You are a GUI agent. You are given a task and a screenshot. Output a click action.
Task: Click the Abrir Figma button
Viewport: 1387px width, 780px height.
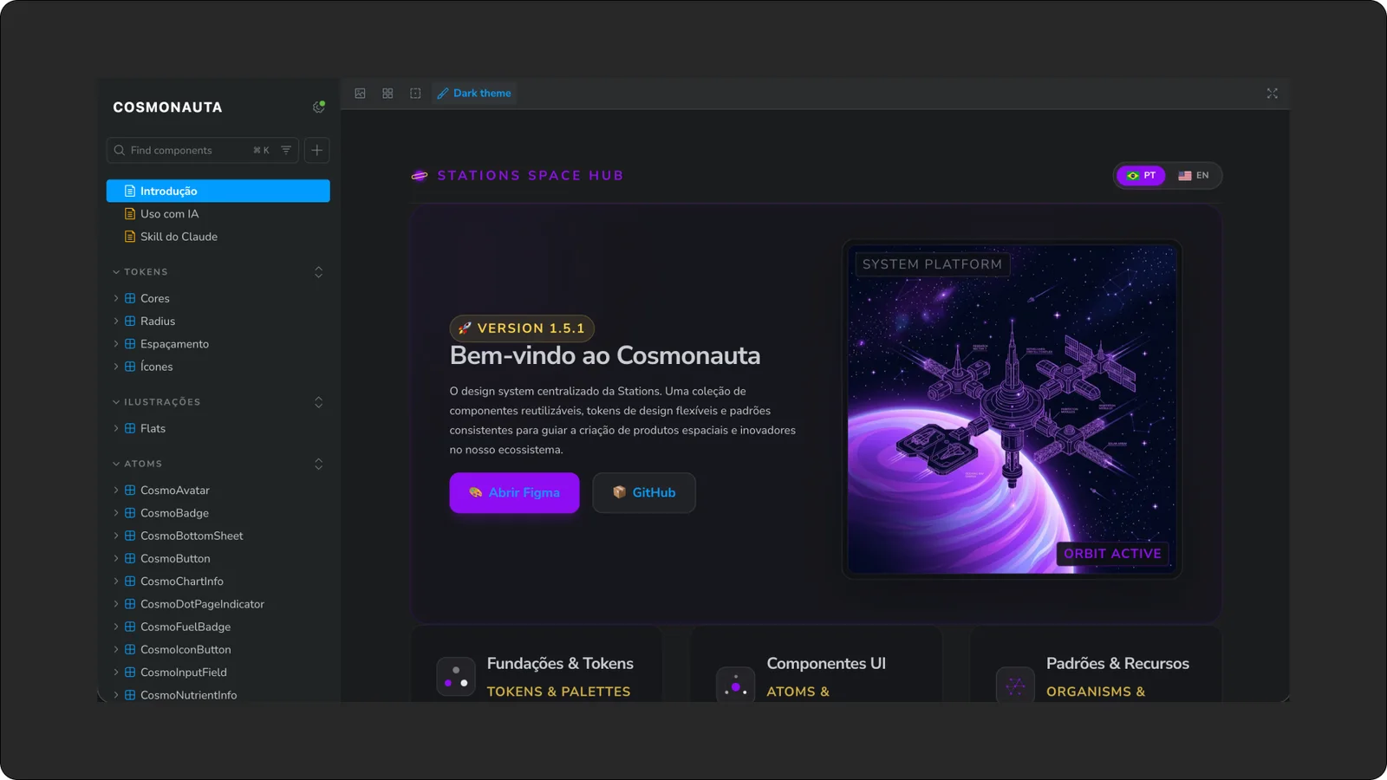tap(514, 492)
